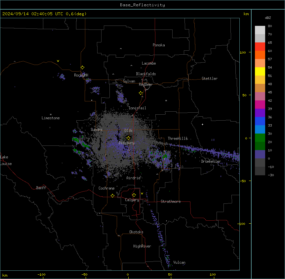
Task: Click the magenta 39-42 dBZ legend swatch
Action: [260, 104]
